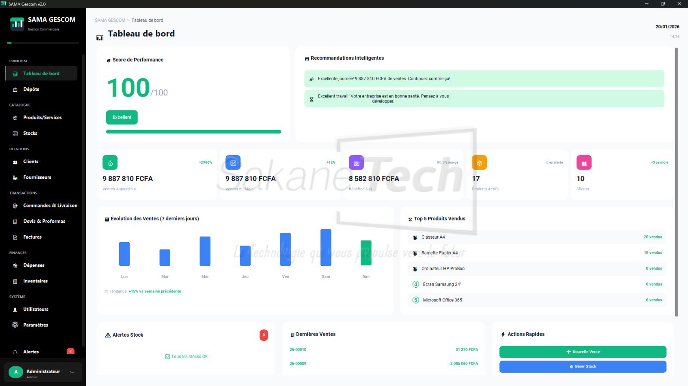Open the Inventaires section
The width and height of the screenshot is (688, 386).
coord(41,281)
